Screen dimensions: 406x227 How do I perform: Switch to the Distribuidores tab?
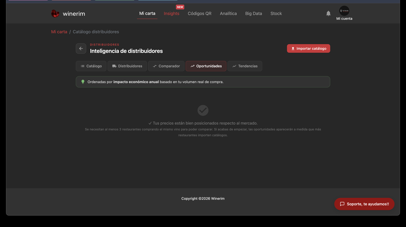[x=127, y=66]
